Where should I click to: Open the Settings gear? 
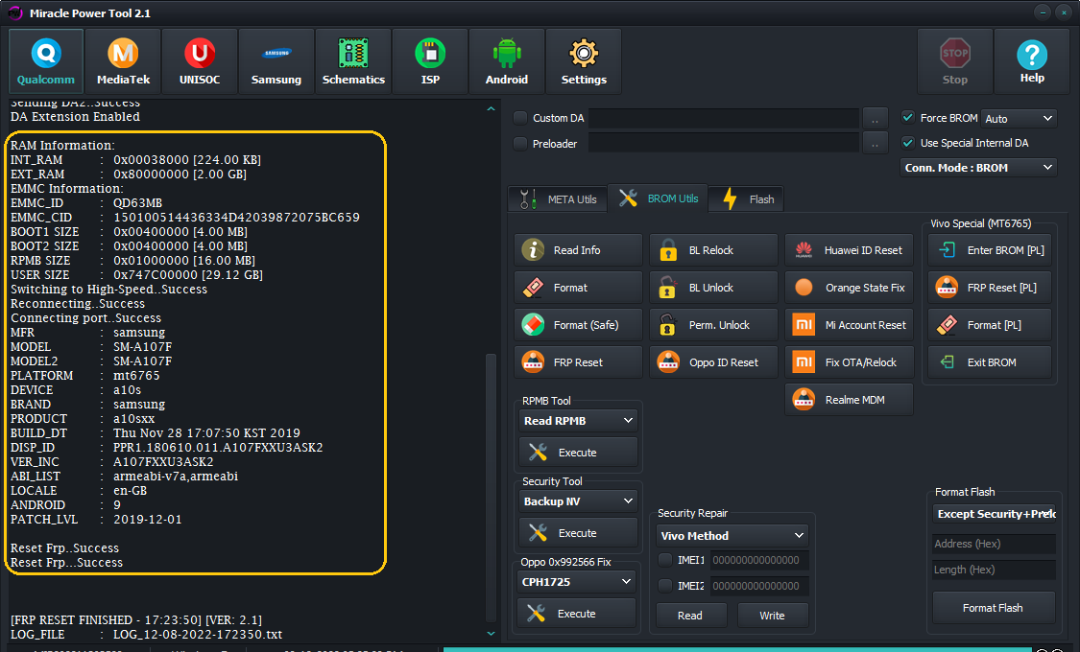[x=584, y=61]
